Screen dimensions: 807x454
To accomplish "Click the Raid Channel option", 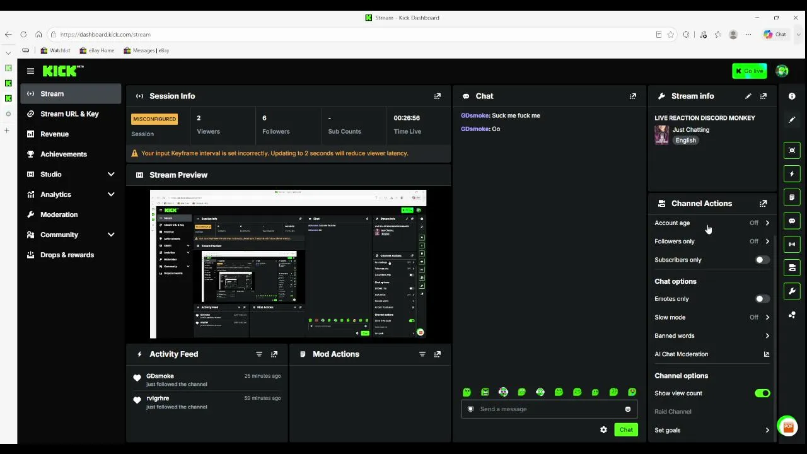I will (673, 412).
